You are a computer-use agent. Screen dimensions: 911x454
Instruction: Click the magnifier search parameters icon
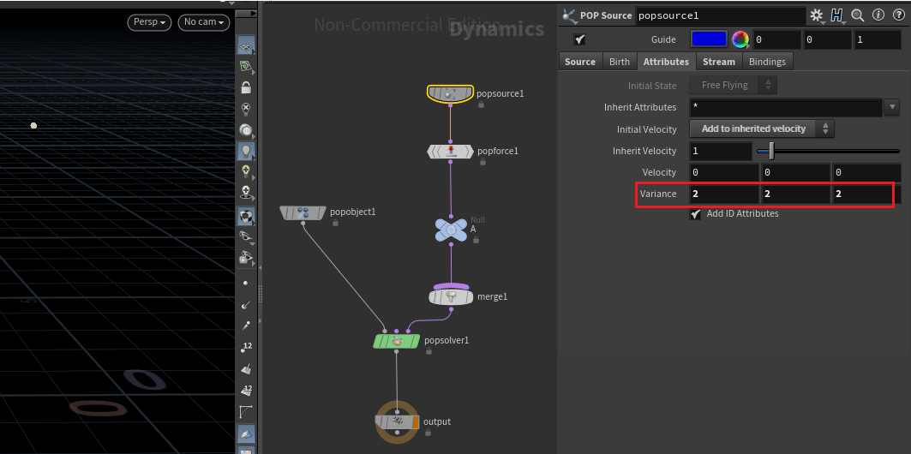[x=858, y=15]
